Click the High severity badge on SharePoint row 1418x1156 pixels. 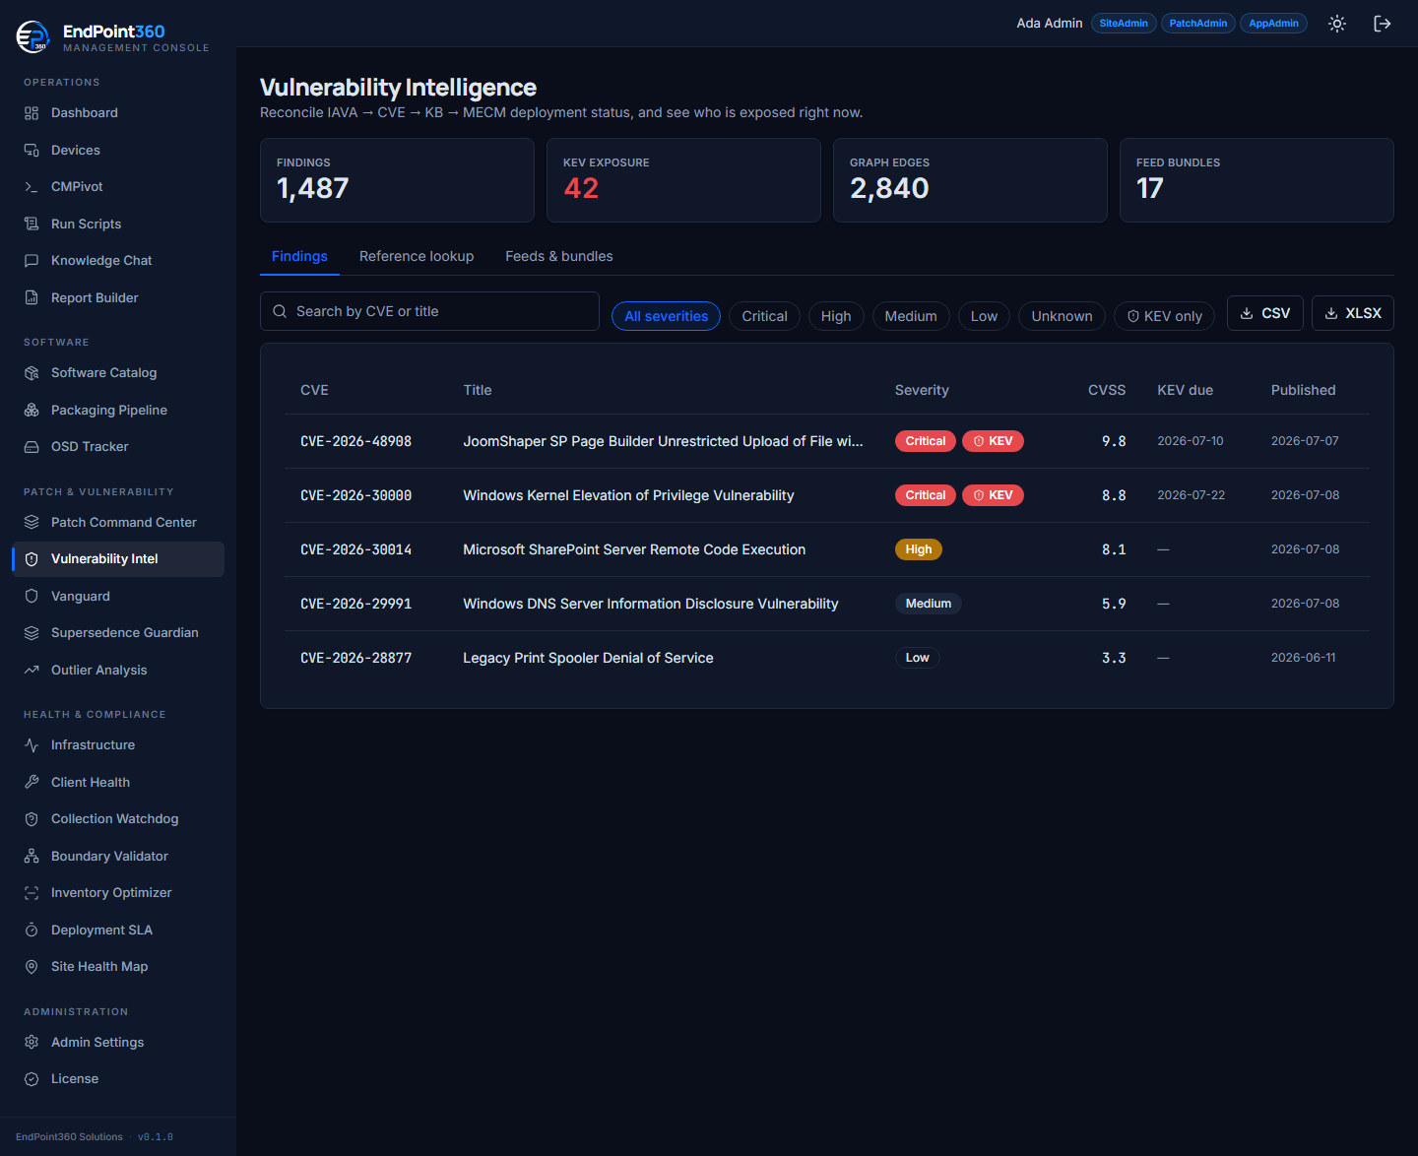pyautogui.click(x=919, y=549)
